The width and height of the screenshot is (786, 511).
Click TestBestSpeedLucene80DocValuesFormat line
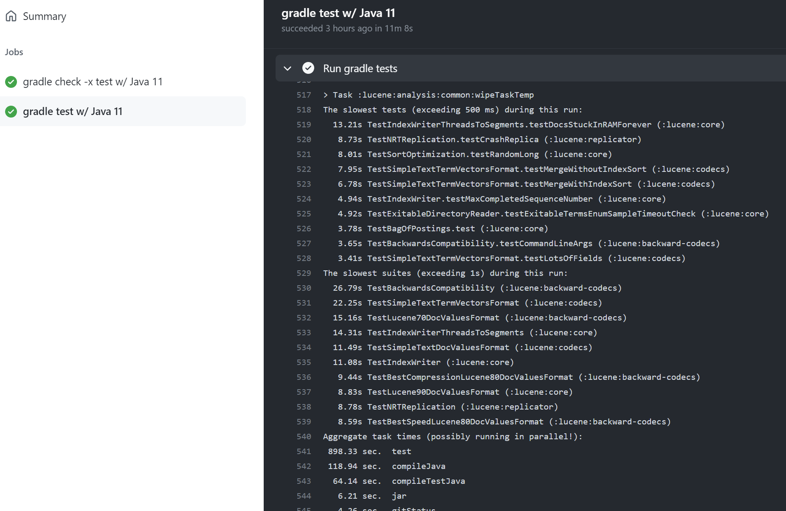pyautogui.click(x=504, y=422)
